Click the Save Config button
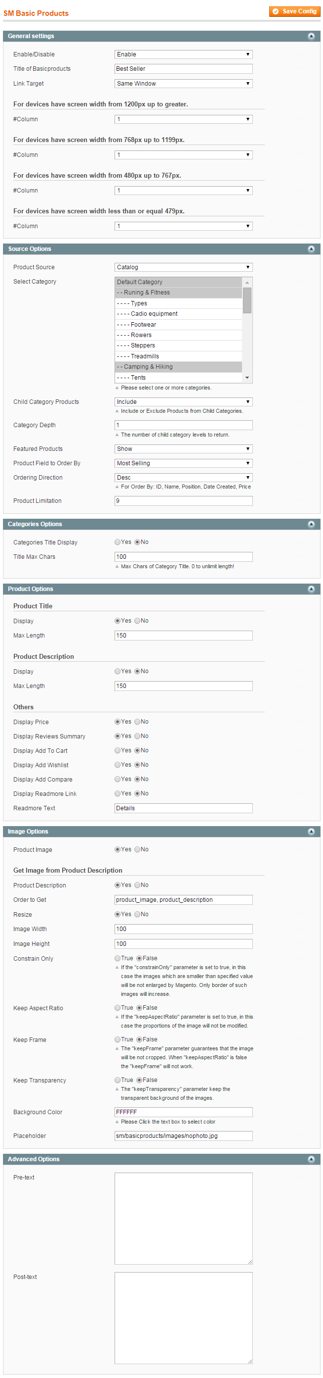323x1378 pixels. pos(294,11)
